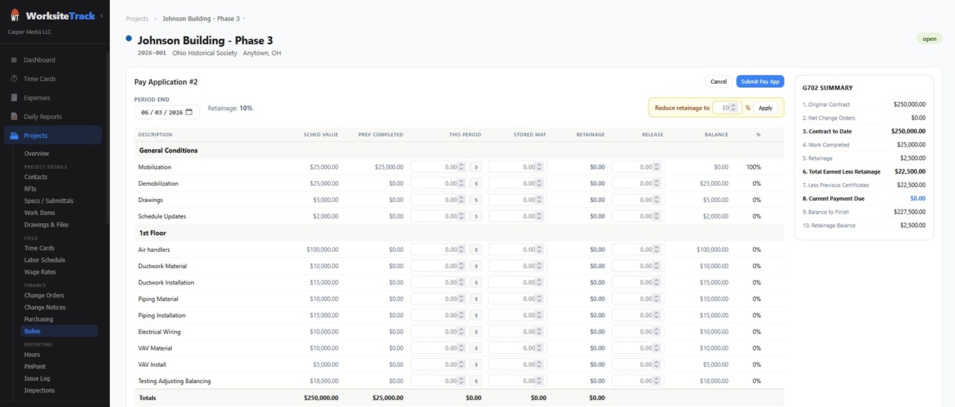Open Specs / Submittals page

pos(49,201)
